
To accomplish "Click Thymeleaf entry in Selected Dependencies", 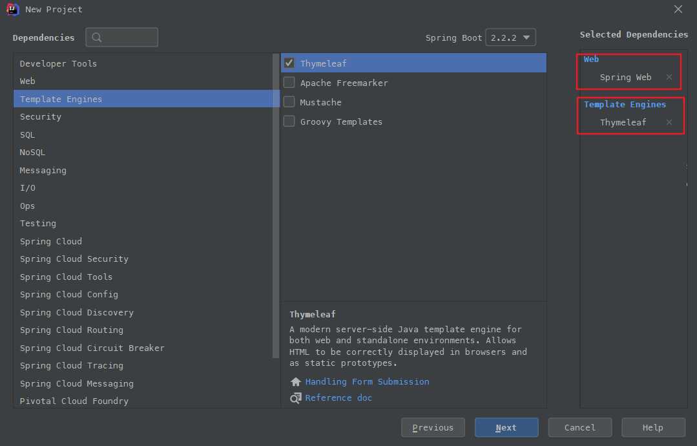I will coord(623,122).
